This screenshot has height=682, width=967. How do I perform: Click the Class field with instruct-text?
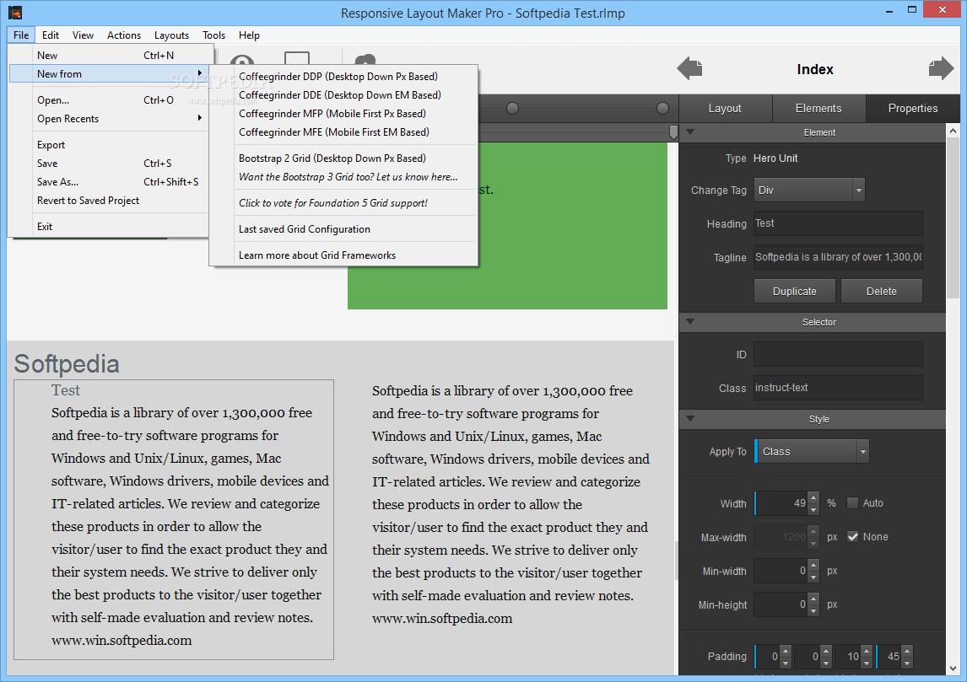click(x=838, y=388)
